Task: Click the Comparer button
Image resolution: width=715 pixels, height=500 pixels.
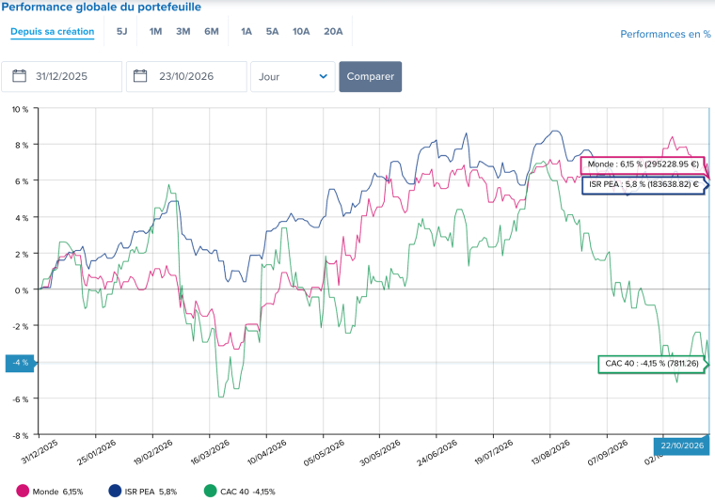Action: 371,76
